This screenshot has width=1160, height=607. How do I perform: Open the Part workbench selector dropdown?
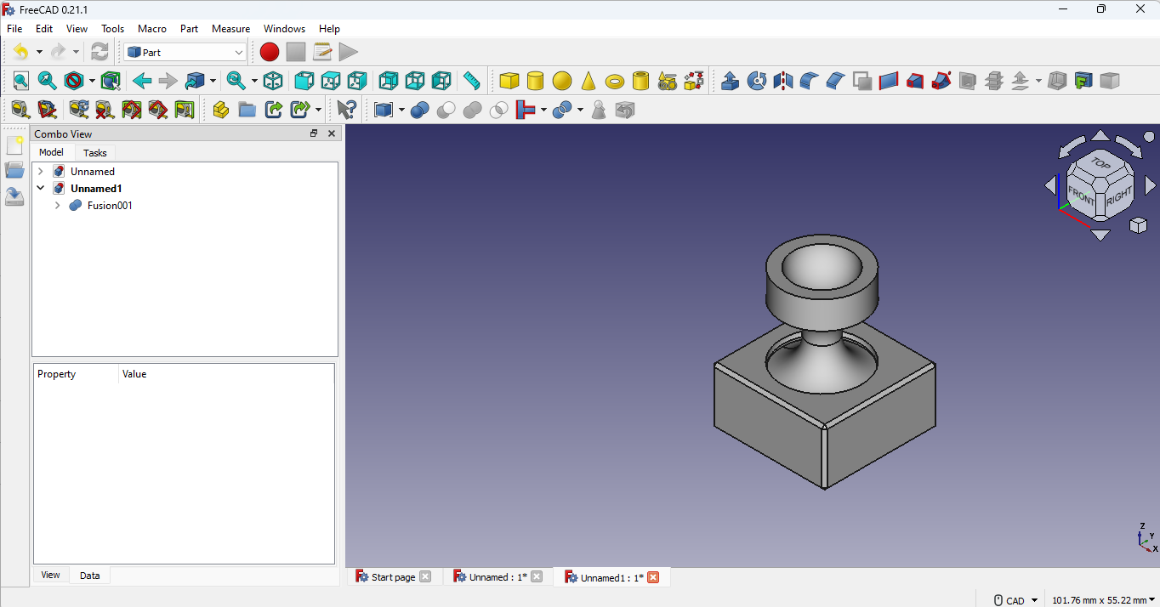point(185,52)
